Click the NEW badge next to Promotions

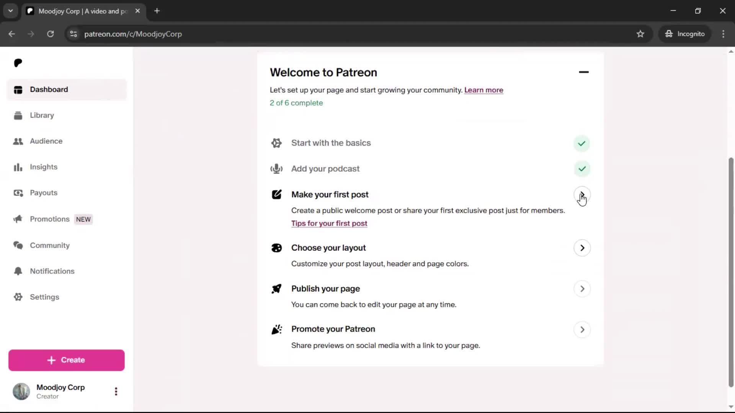[83, 220]
